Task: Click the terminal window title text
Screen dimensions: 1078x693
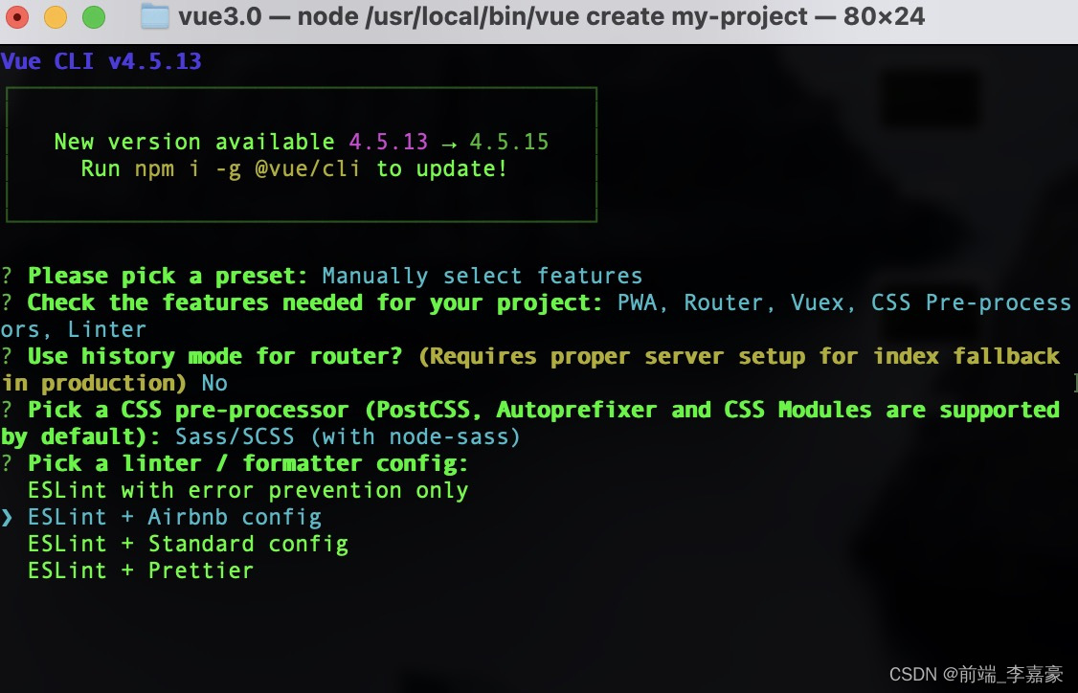Action: coord(551,16)
